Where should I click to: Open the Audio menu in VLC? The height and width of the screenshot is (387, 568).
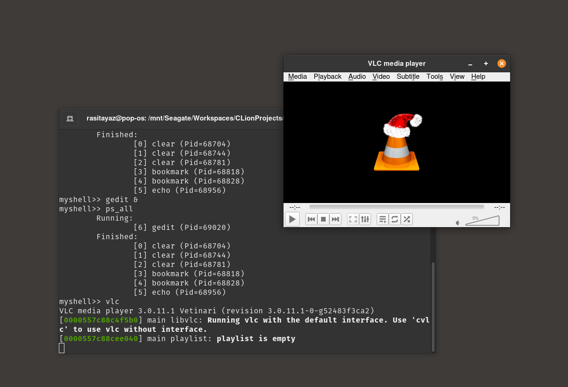click(357, 76)
